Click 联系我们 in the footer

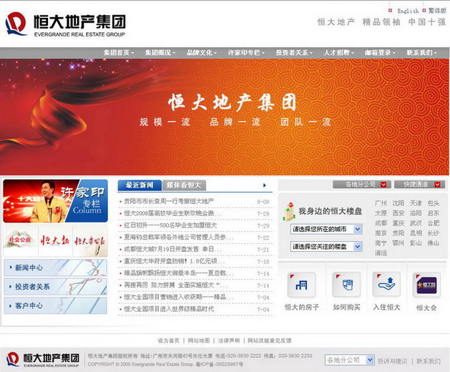tap(429, 361)
